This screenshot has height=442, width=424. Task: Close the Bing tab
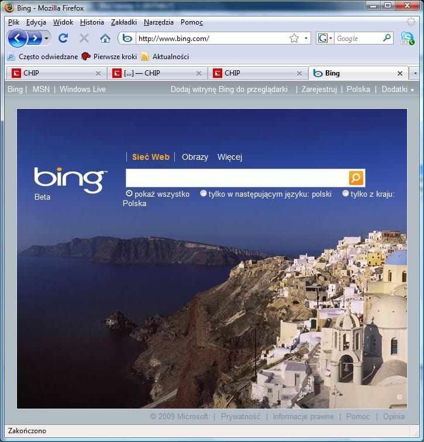(400, 74)
